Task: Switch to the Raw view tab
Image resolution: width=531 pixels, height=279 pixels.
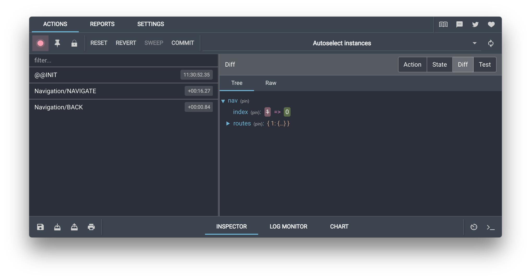Action: (x=270, y=83)
